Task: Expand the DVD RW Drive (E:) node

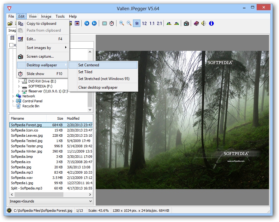Action: point(19,81)
